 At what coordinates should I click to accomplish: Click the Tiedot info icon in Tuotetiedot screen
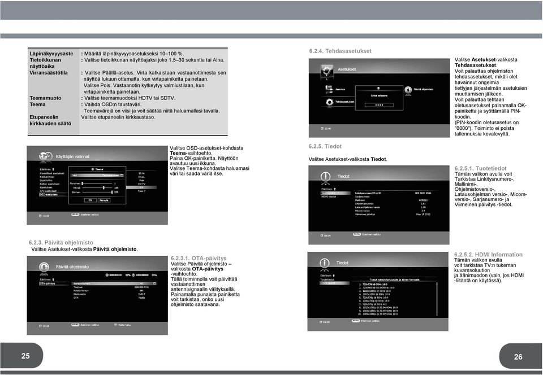coord(326,177)
